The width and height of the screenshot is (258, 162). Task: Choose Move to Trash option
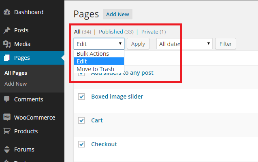99,69
